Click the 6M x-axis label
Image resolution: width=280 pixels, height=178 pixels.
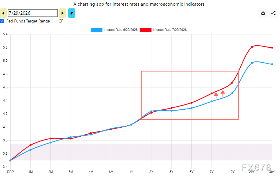(x=111, y=172)
